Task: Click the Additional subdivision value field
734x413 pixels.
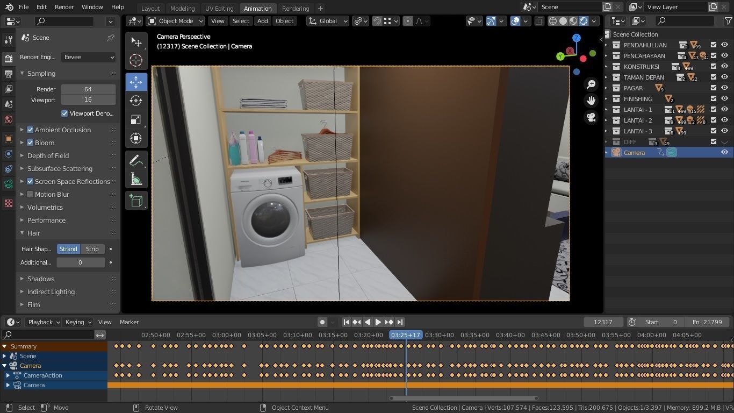Action: tap(81, 262)
